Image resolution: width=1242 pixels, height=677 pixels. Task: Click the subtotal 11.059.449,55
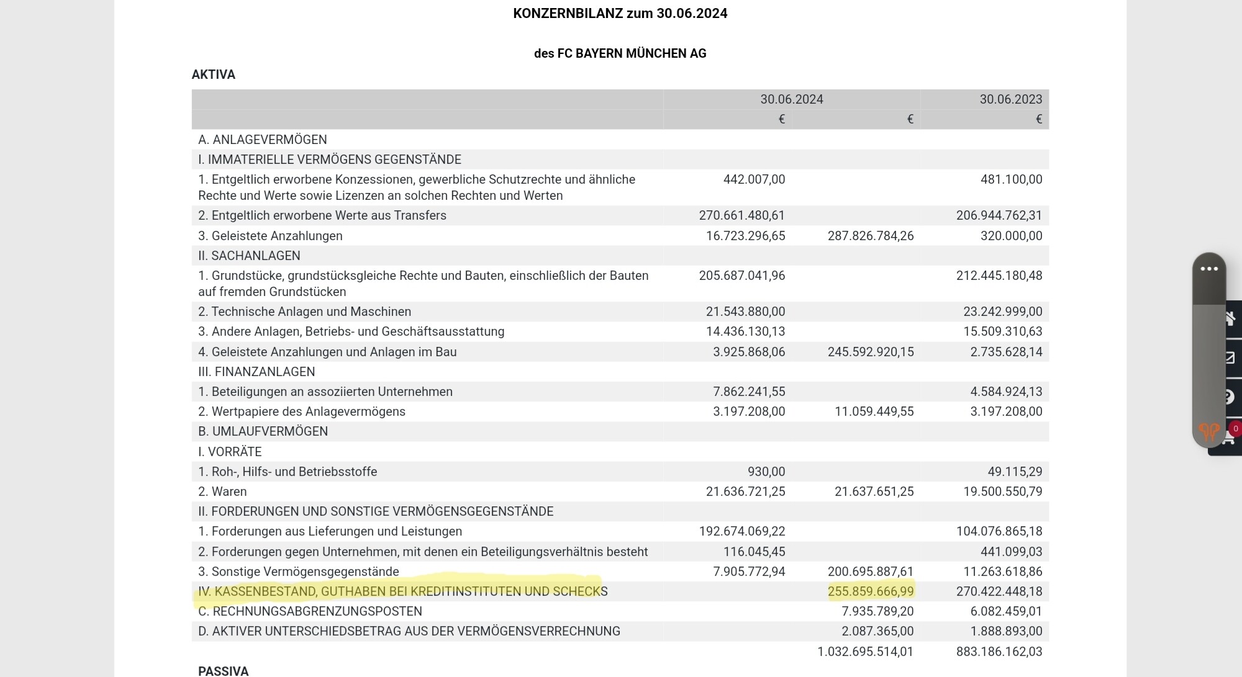(x=874, y=411)
